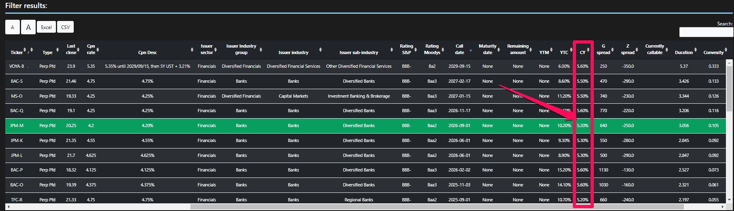Export the table with the Excel button
The image size is (734, 211).
(46, 27)
